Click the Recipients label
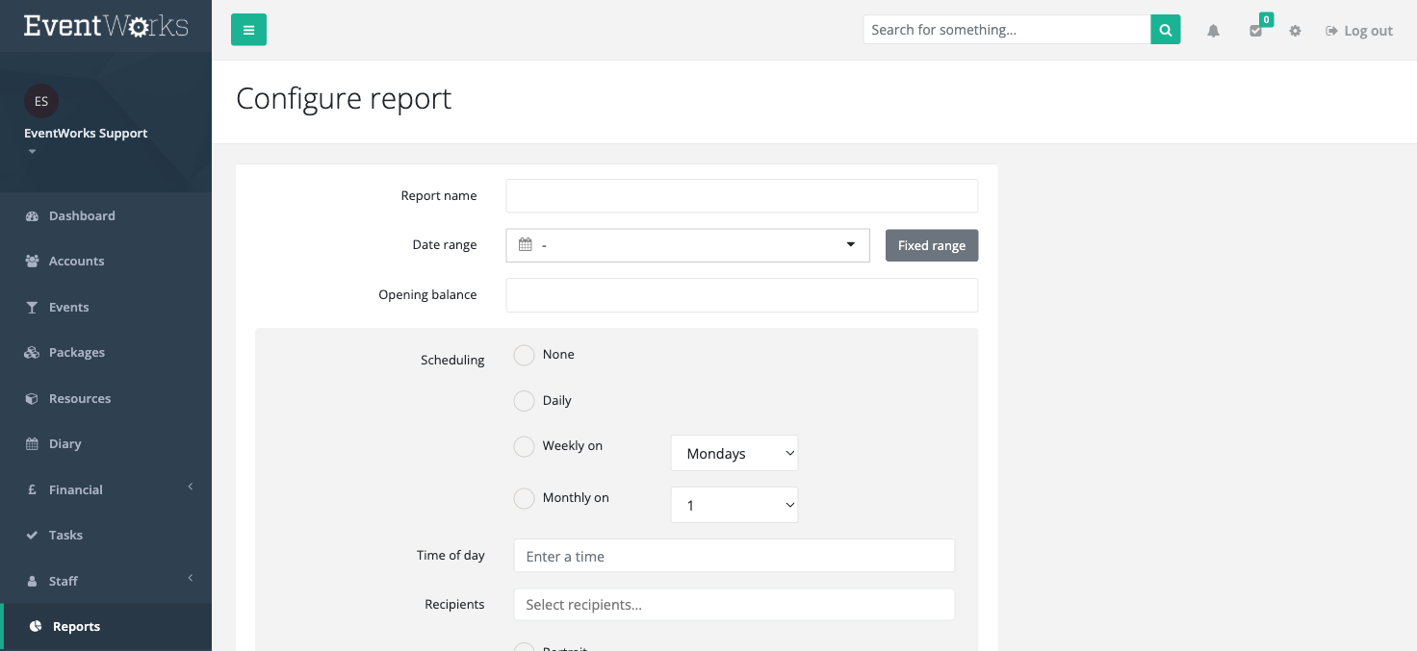Viewport: 1417px width, 651px height. tap(454, 605)
